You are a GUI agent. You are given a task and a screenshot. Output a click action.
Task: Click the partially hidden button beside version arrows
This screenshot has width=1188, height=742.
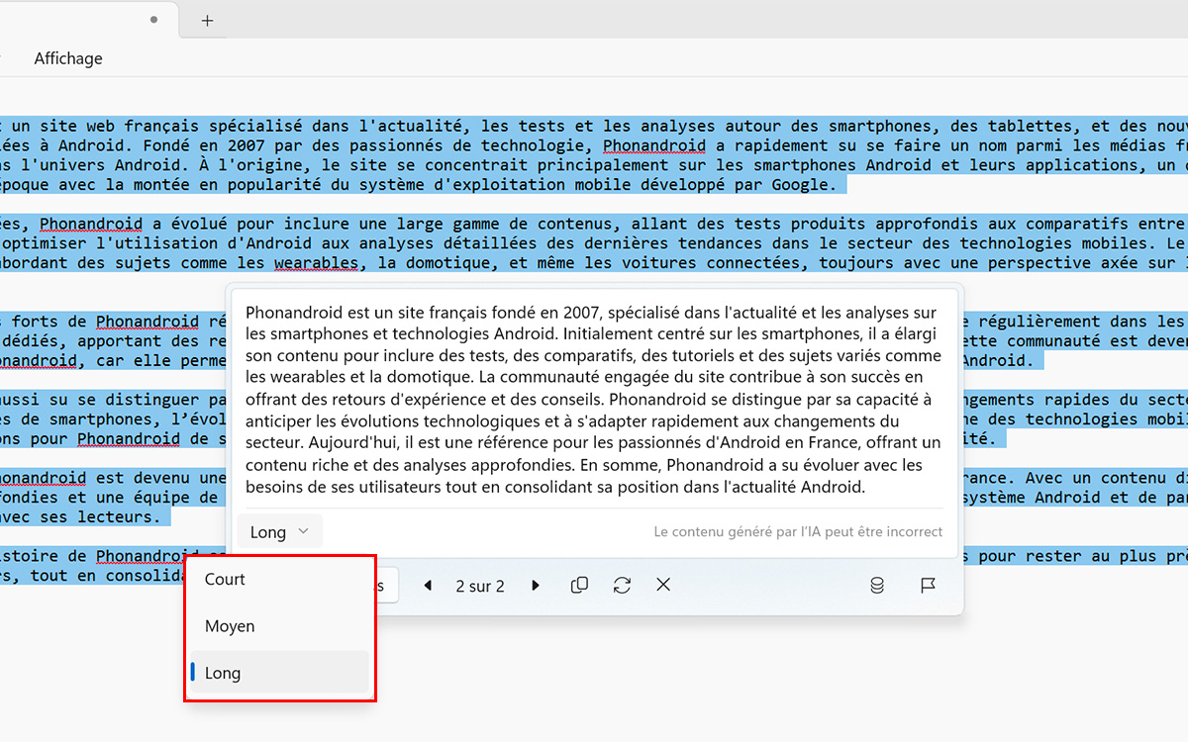pos(386,586)
